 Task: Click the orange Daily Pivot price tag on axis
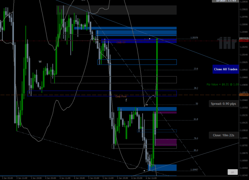tap(244, 95)
